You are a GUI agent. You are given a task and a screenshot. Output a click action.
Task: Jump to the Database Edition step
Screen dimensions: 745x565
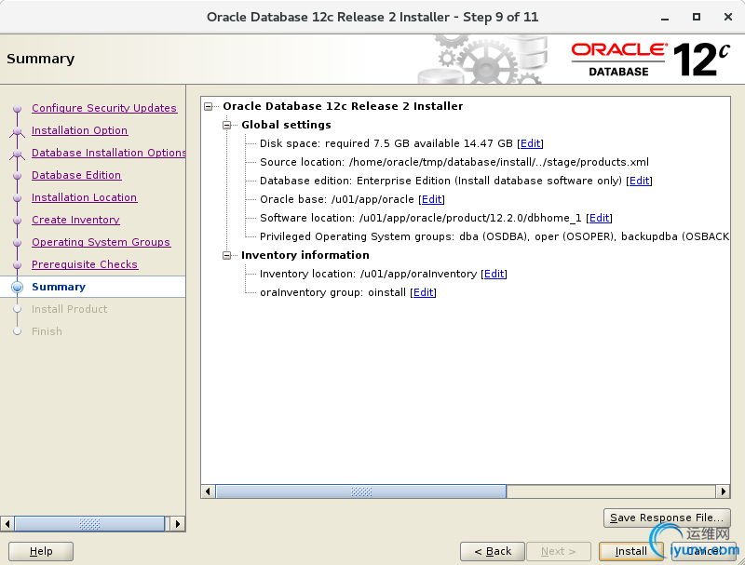76,175
